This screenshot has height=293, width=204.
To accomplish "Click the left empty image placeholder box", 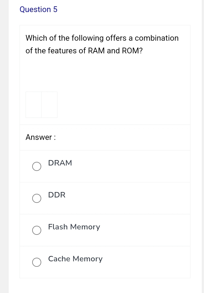I will 33,105.
